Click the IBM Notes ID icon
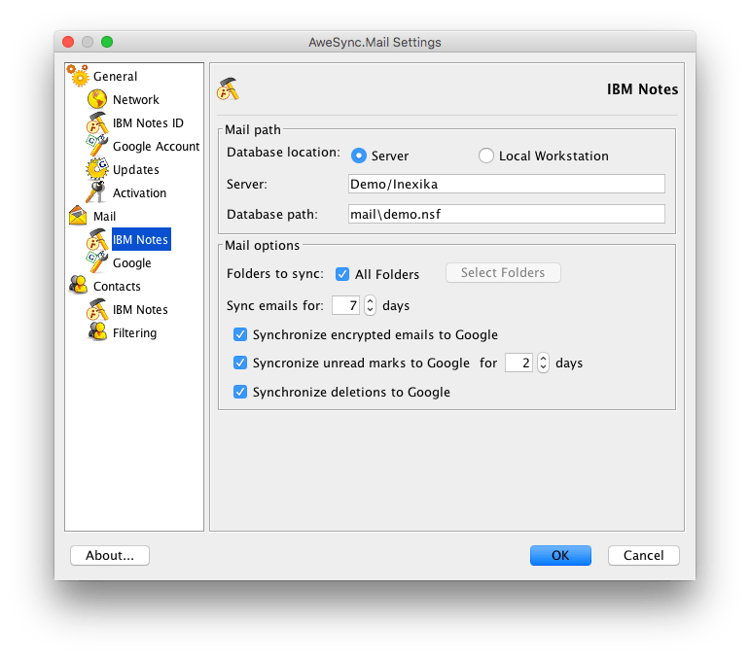Image resolution: width=750 pixels, height=658 pixels. [97, 123]
